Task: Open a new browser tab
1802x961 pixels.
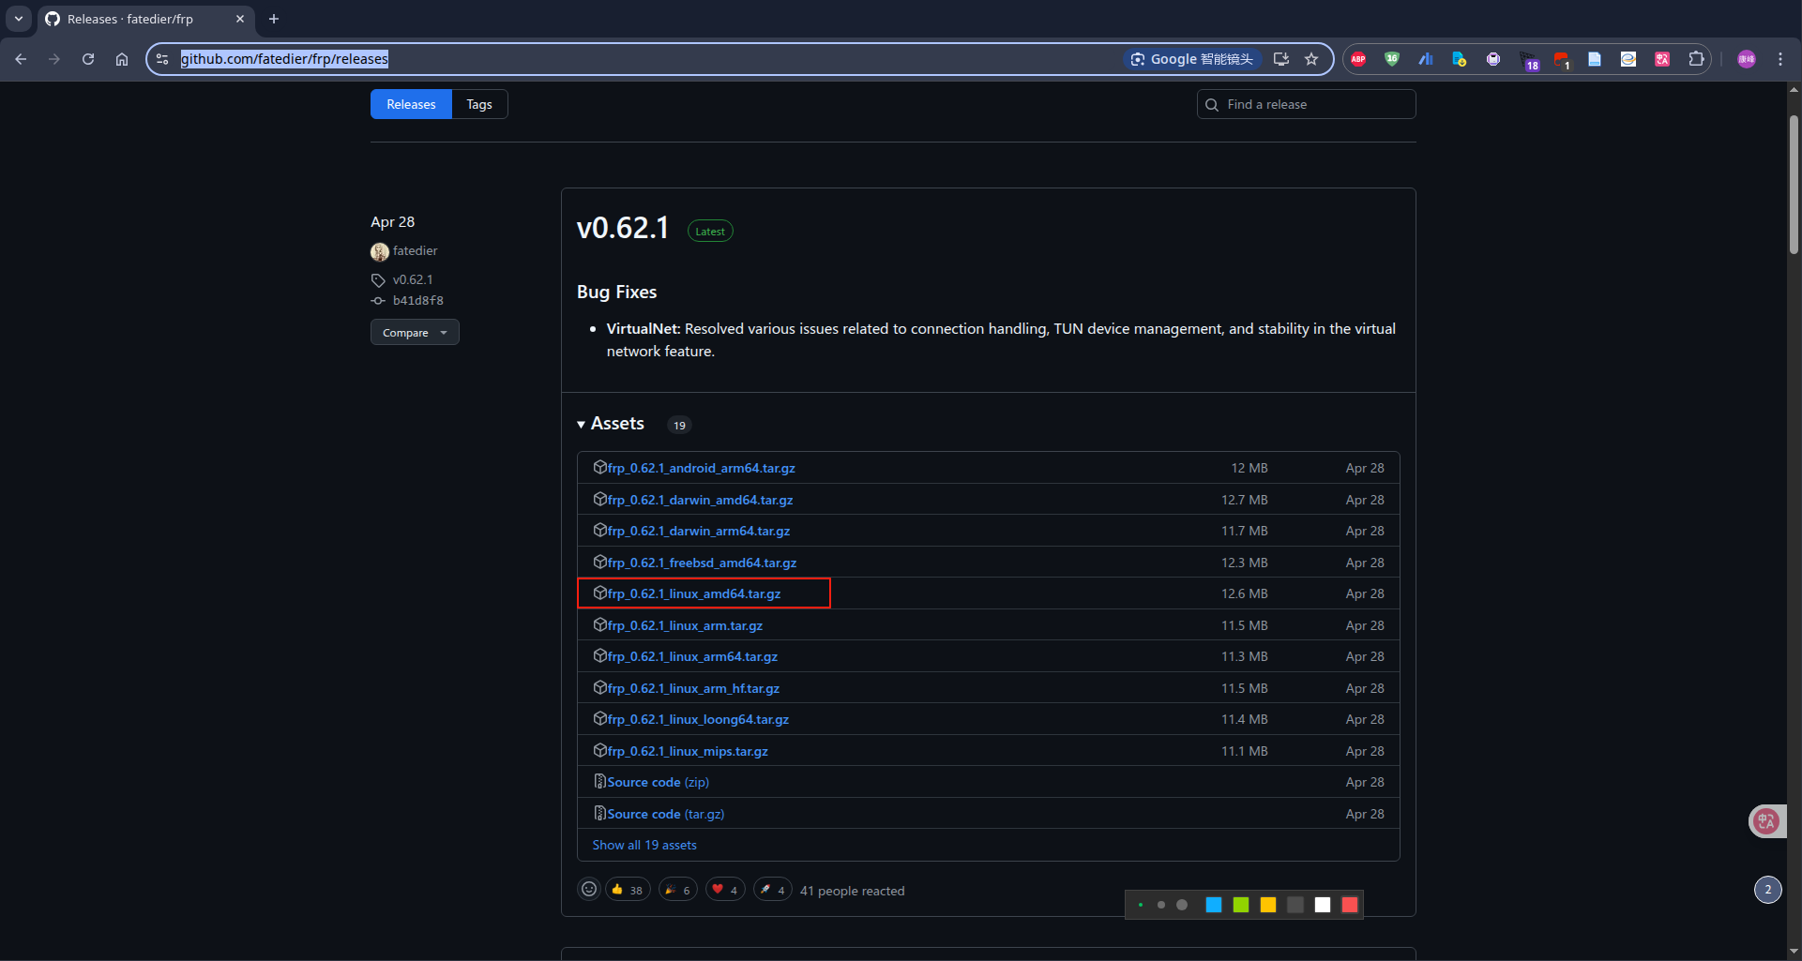Action: (x=274, y=19)
